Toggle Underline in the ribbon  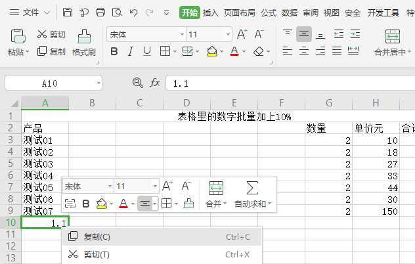[147, 51]
